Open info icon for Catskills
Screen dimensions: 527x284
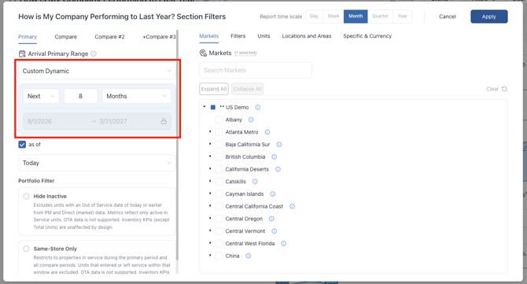tap(255, 182)
